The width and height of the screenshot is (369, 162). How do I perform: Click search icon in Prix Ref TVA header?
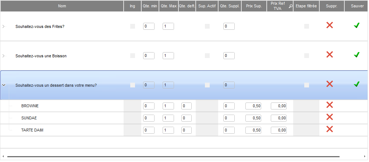[290, 6]
